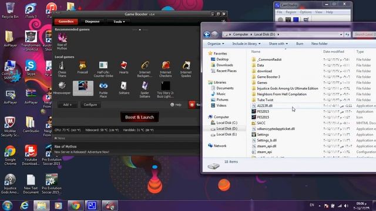The image size is (376, 211).
Task: Select Solitaire game icon
Action: [x=124, y=88]
